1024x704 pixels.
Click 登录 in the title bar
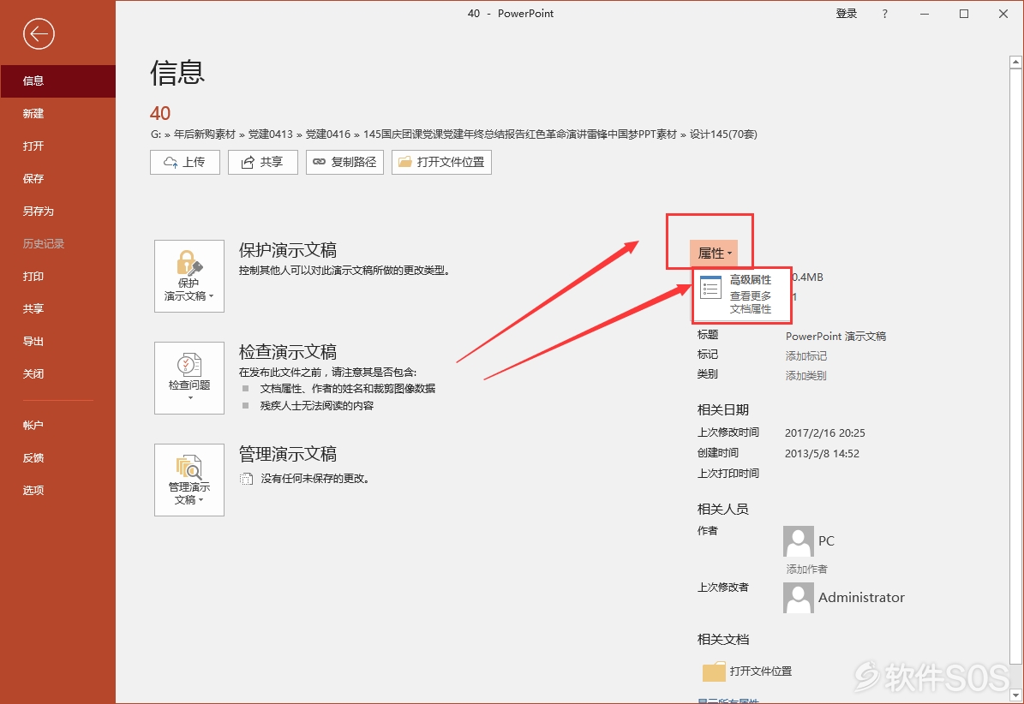(x=847, y=14)
